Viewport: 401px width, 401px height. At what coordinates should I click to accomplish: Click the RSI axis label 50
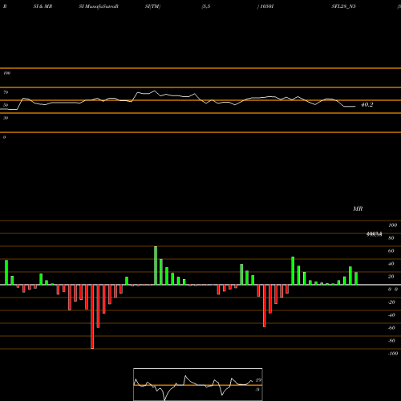point(6,105)
